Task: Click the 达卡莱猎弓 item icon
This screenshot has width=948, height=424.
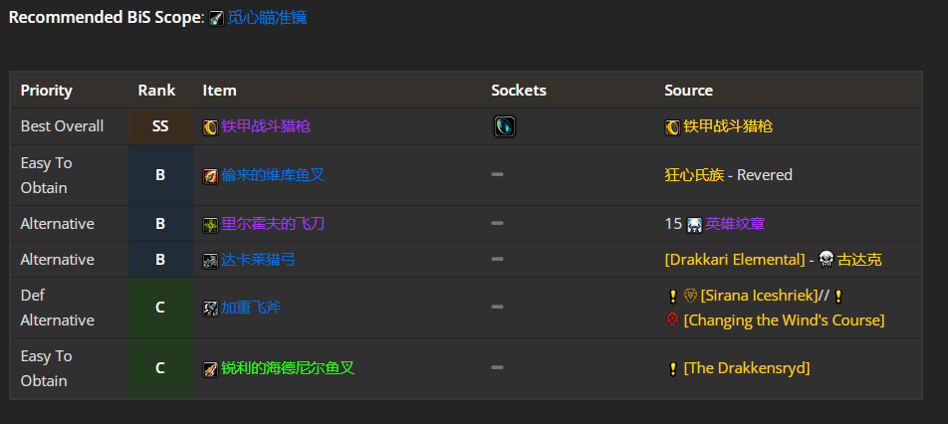Action: click(x=210, y=261)
